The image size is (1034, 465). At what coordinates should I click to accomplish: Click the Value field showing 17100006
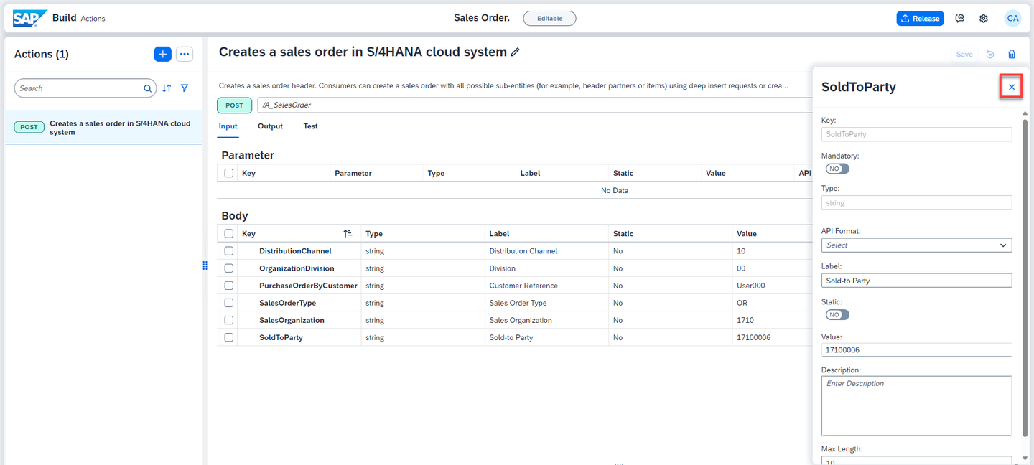click(916, 350)
